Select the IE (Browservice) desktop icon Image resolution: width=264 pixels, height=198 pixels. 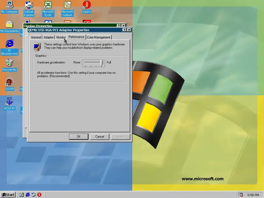tap(10, 47)
